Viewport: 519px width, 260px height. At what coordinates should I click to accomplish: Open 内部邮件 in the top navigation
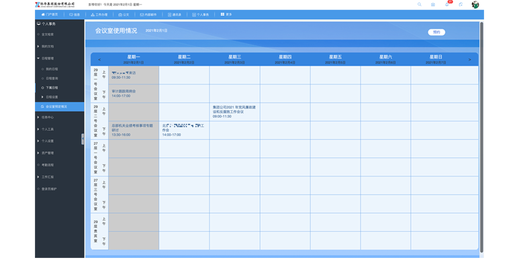click(148, 15)
